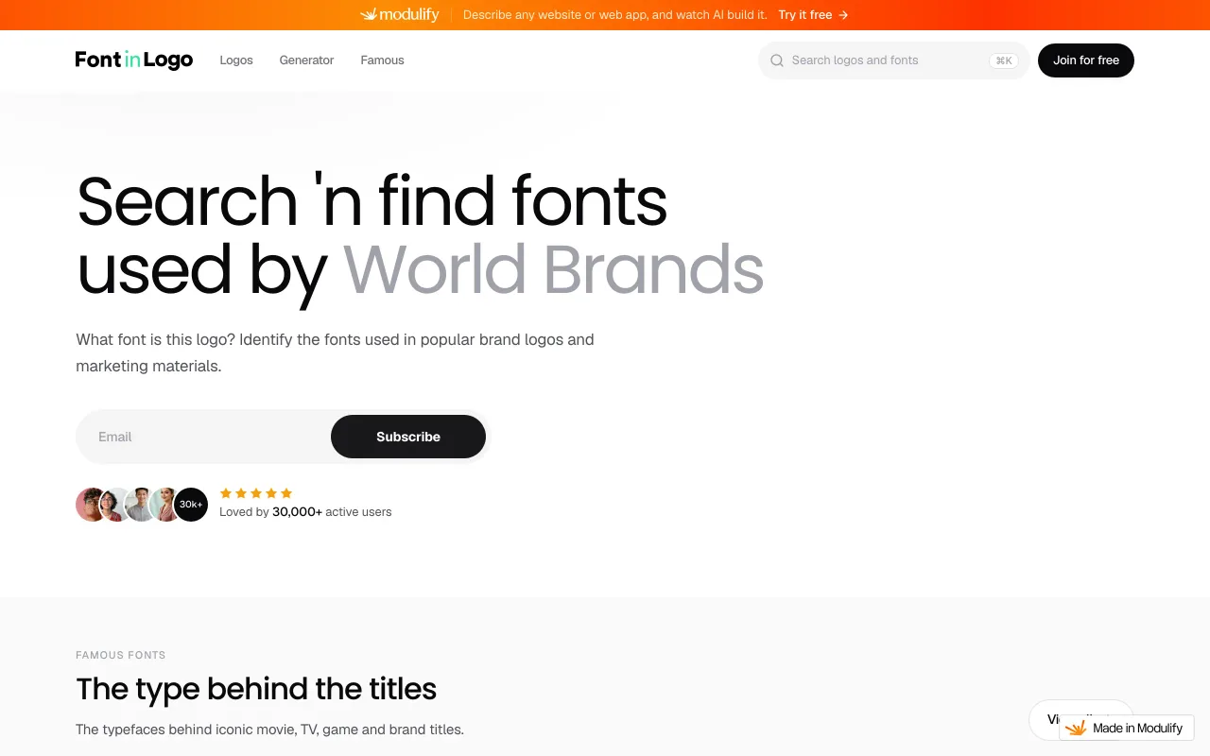Image resolution: width=1210 pixels, height=756 pixels.
Task: Click the fifth rating star
Action: tap(286, 493)
